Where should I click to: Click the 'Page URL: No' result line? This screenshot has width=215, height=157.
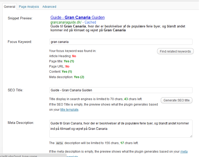[x=59, y=66]
